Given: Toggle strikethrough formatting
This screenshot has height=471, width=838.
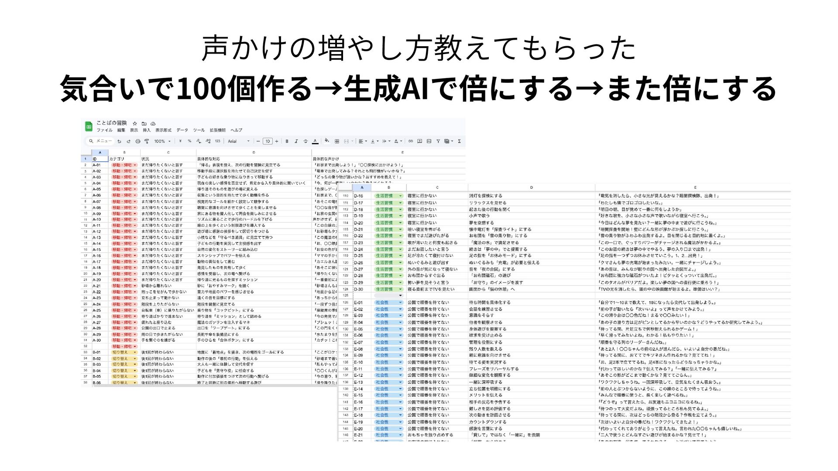Looking at the screenshot, I should point(306,141).
